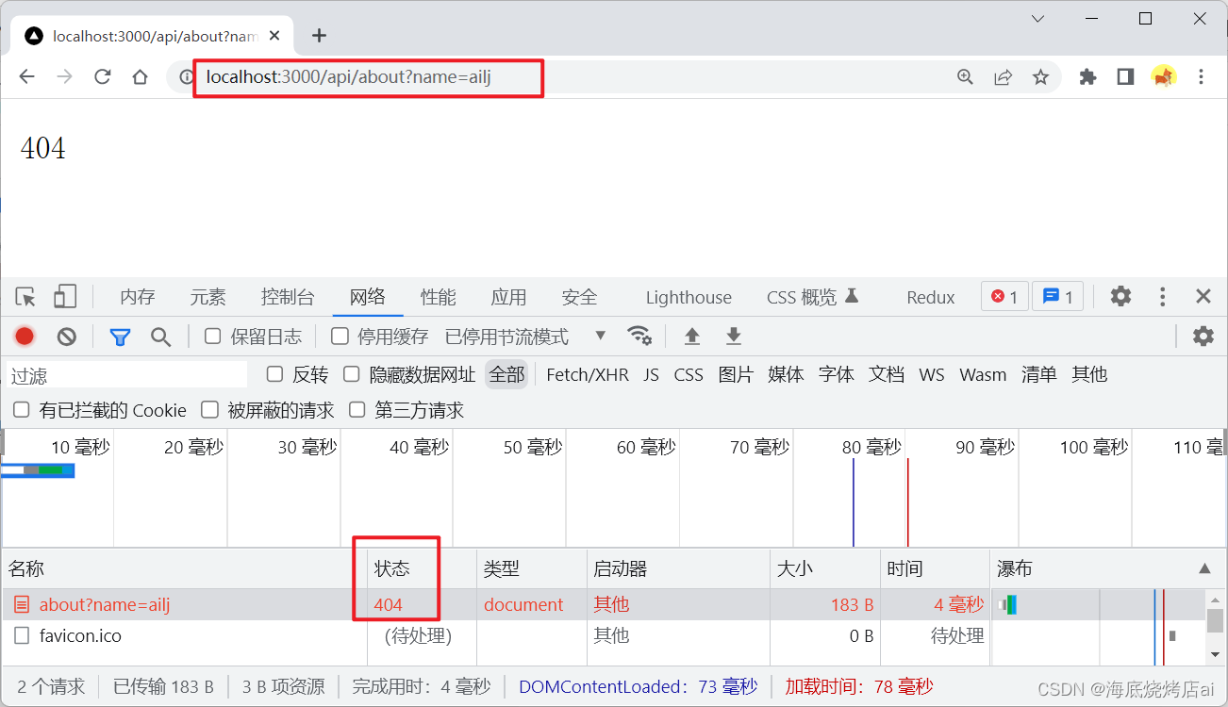The width and height of the screenshot is (1228, 707).
Task: Click the import HAR upload icon
Action: click(x=692, y=337)
